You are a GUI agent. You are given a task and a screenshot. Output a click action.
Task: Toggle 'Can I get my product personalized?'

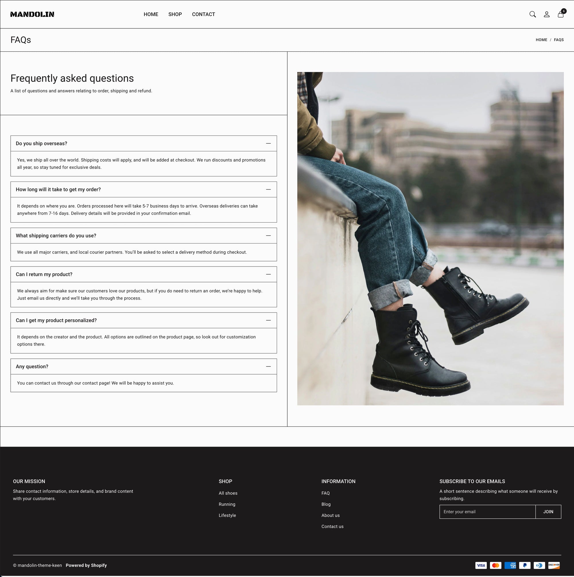[268, 320]
